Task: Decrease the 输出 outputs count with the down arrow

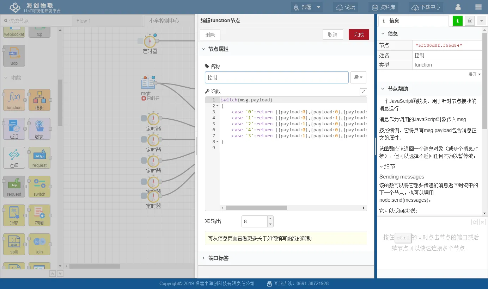Action: pos(270,224)
